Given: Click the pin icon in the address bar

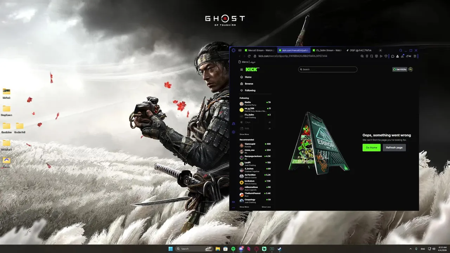Looking at the screenshot, I should click(x=367, y=56).
